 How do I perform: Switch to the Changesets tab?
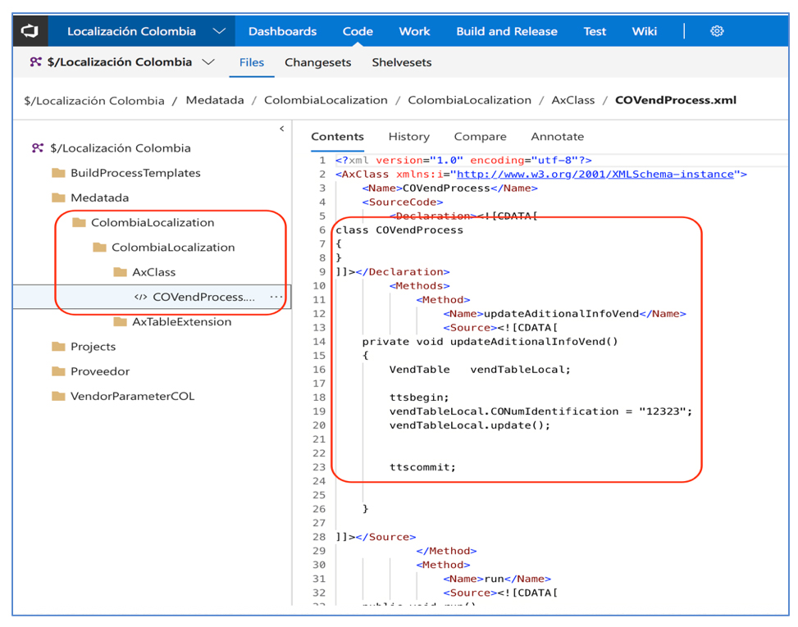pyautogui.click(x=317, y=62)
